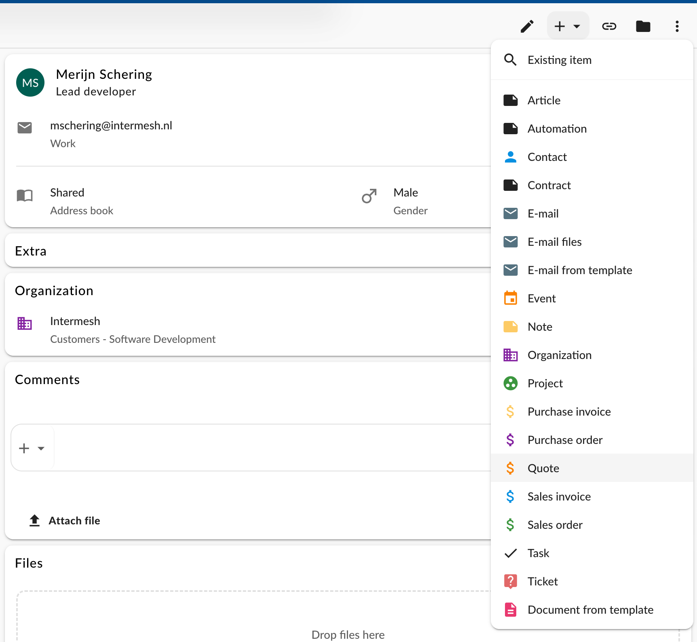Viewport: 697px width, 642px height.
Task: Click the Male gender value
Action: (406, 193)
